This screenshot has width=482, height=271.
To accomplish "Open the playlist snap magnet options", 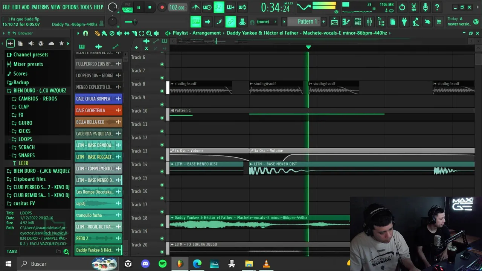I will 85,33.
